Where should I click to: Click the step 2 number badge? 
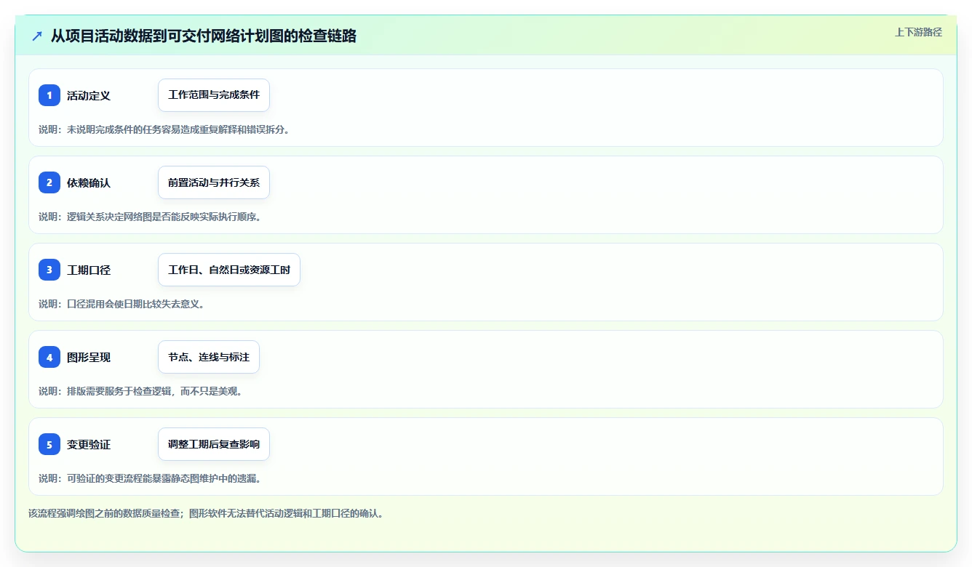(x=49, y=182)
